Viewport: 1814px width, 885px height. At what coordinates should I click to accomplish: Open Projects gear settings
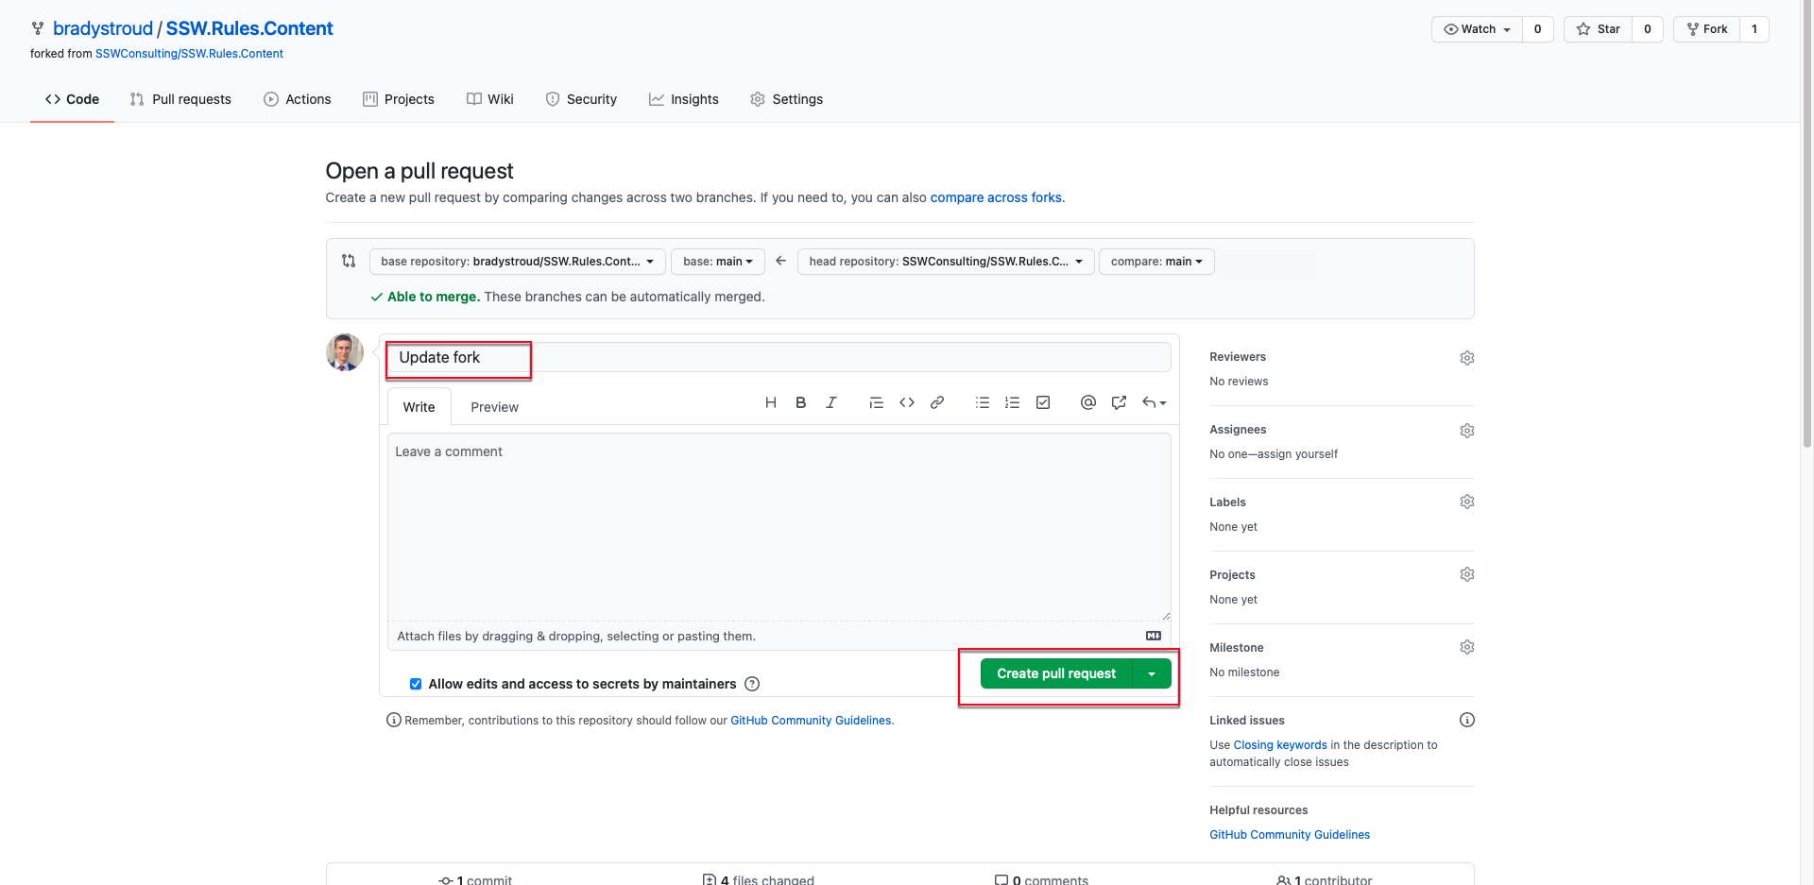tap(1467, 574)
